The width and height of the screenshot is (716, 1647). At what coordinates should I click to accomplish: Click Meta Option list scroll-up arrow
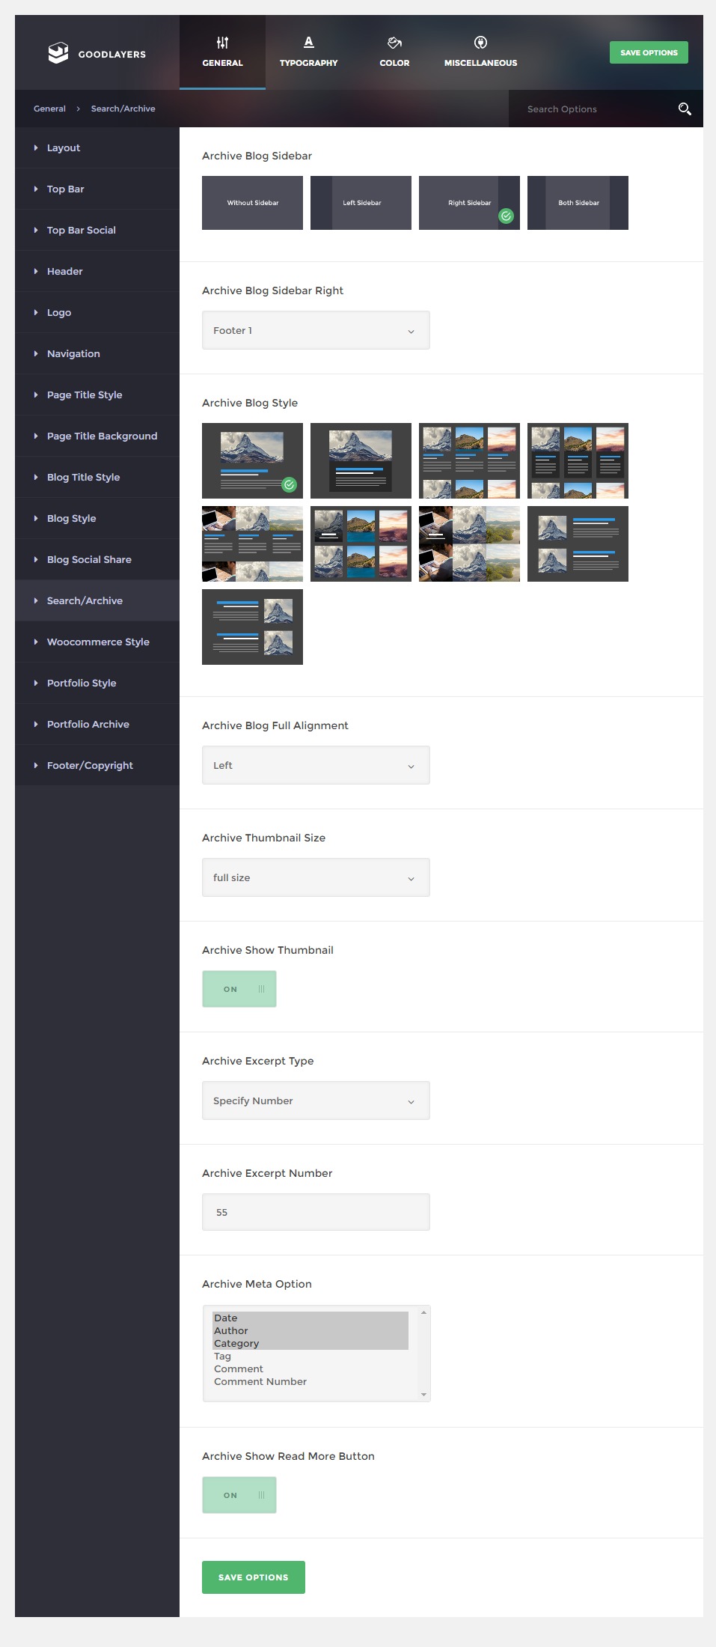point(423,1312)
